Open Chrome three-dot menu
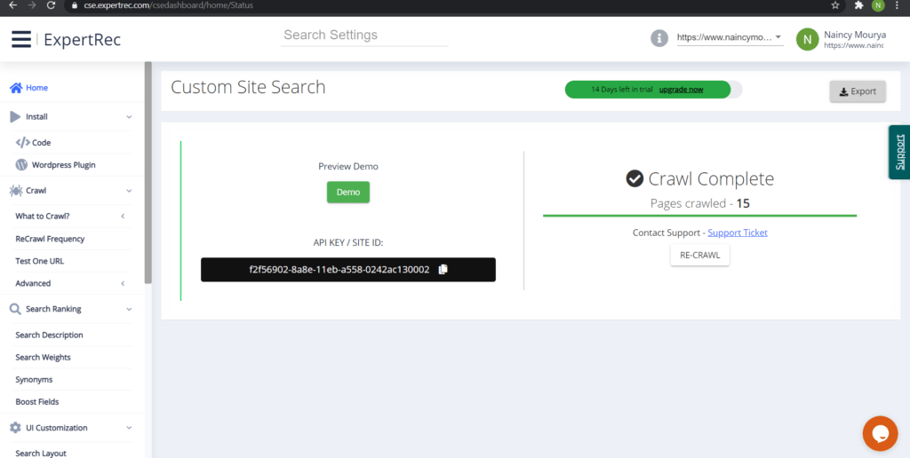The image size is (910, 458). click(x=897, y=5)
